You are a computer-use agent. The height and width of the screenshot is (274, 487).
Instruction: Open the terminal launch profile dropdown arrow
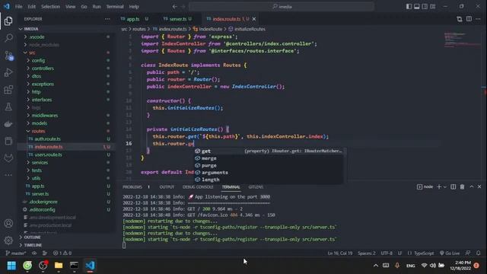[444, 186]
